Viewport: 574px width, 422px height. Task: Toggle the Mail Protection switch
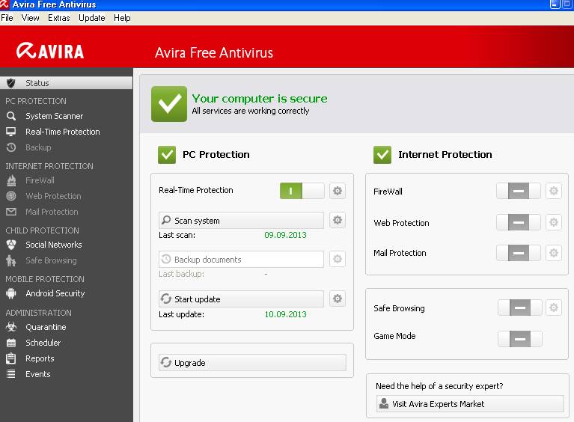(519, 253)
